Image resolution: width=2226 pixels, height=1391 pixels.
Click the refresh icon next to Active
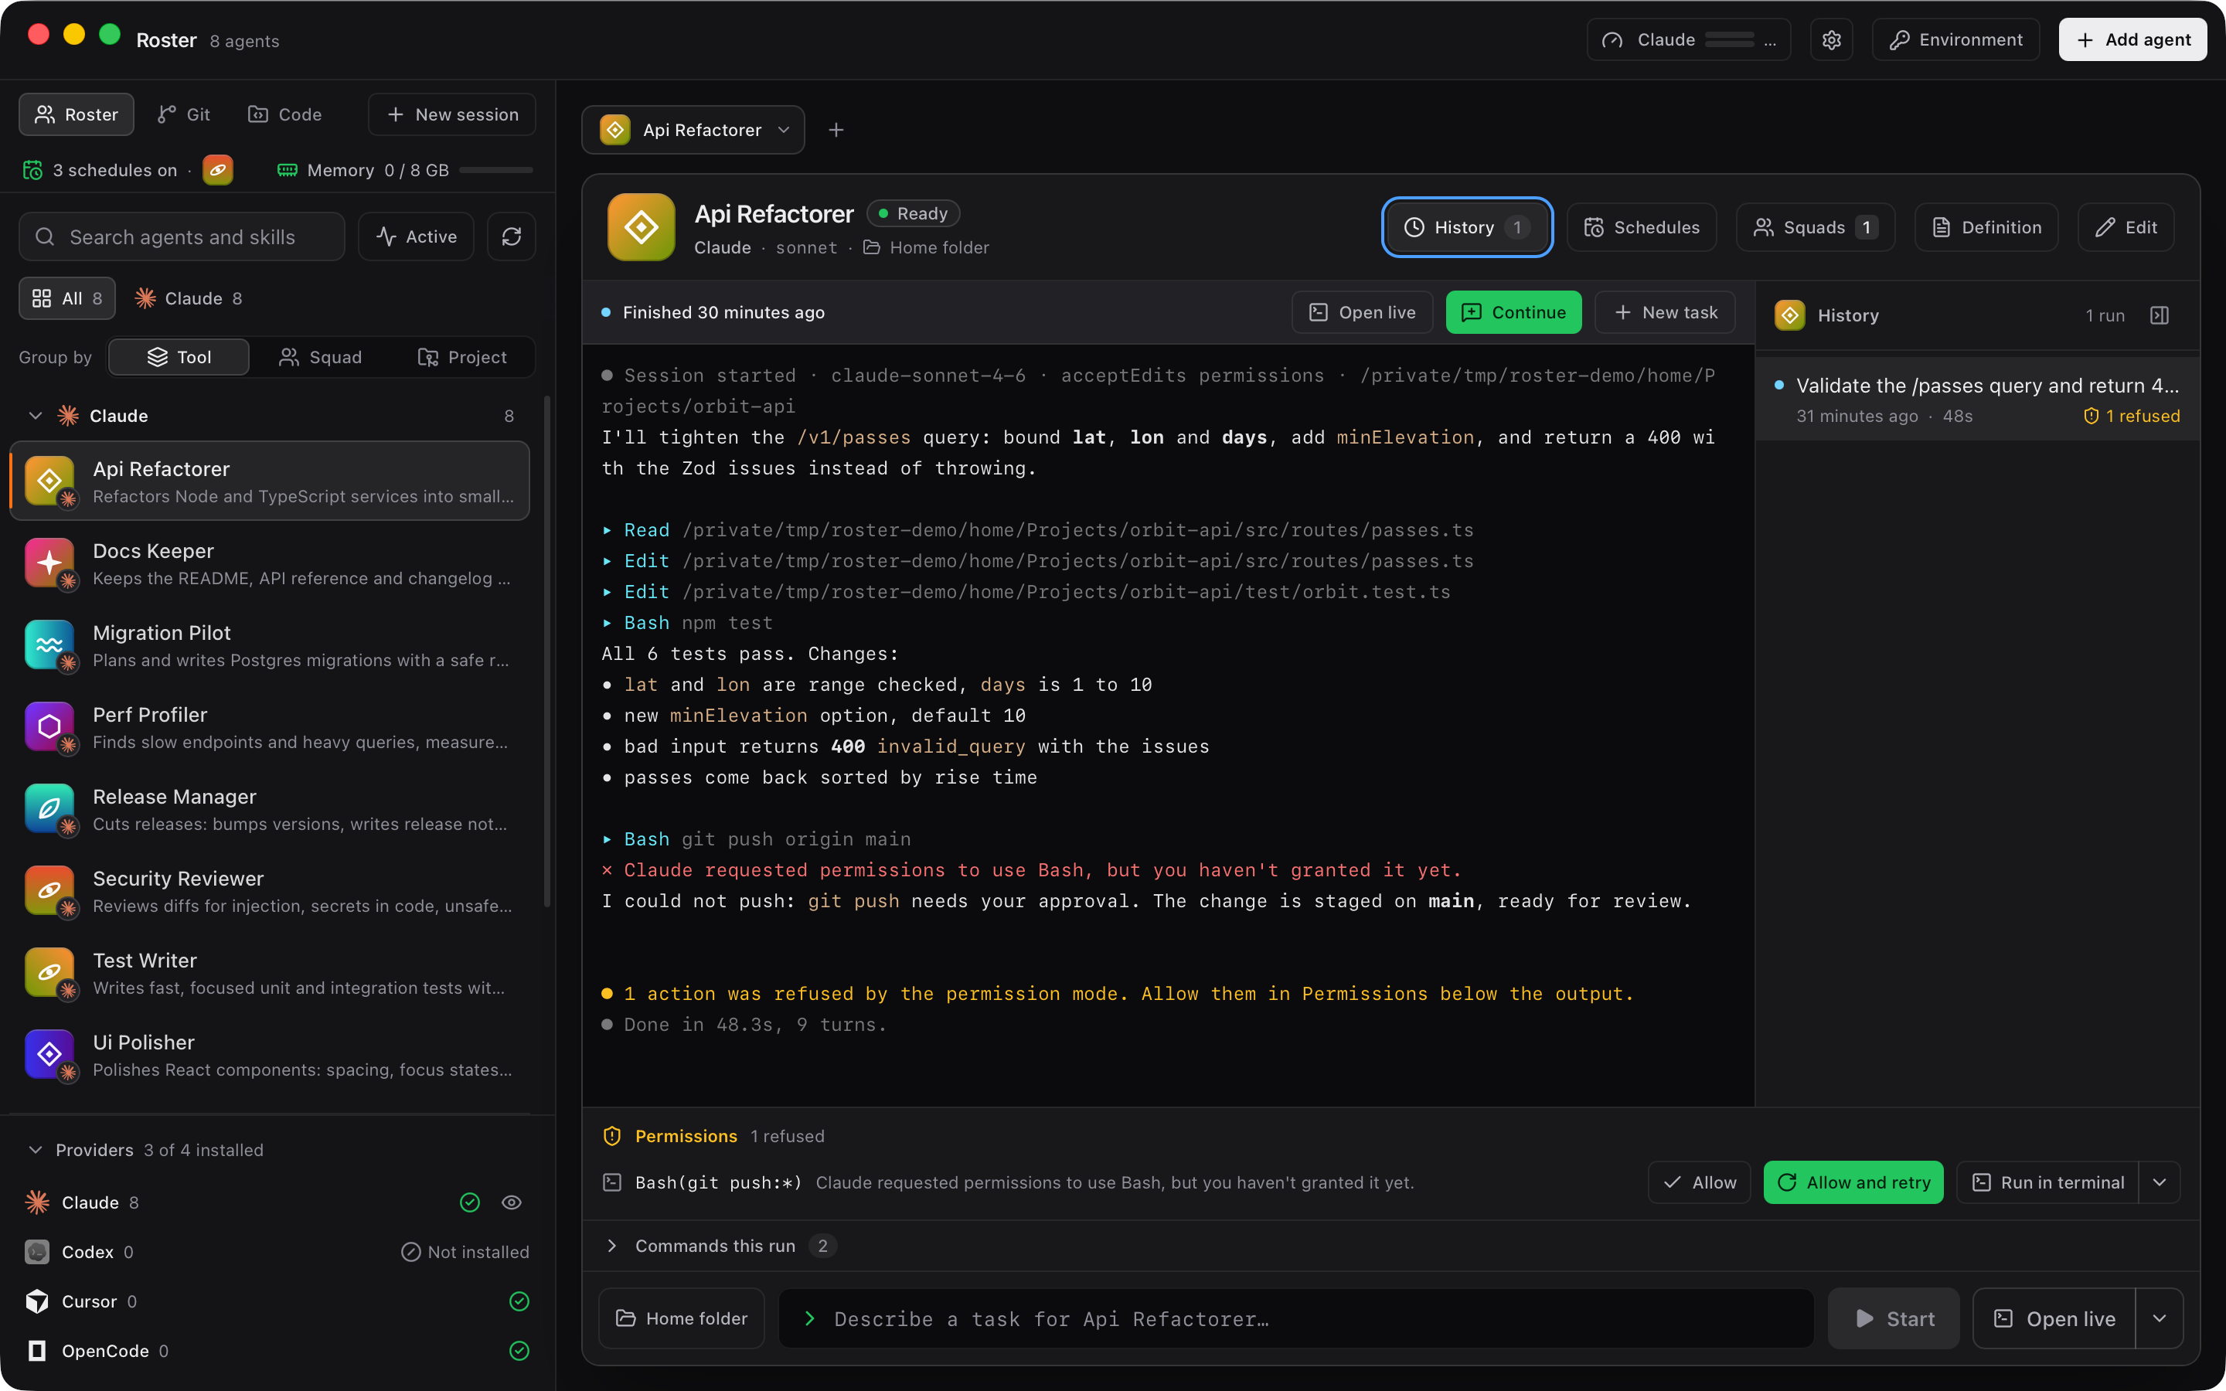pos(512,236)
